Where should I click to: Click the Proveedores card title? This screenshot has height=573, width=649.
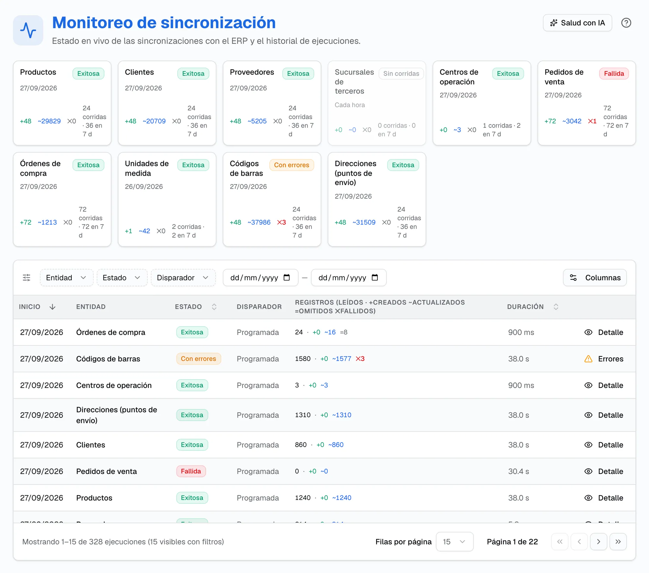[252, 72]
